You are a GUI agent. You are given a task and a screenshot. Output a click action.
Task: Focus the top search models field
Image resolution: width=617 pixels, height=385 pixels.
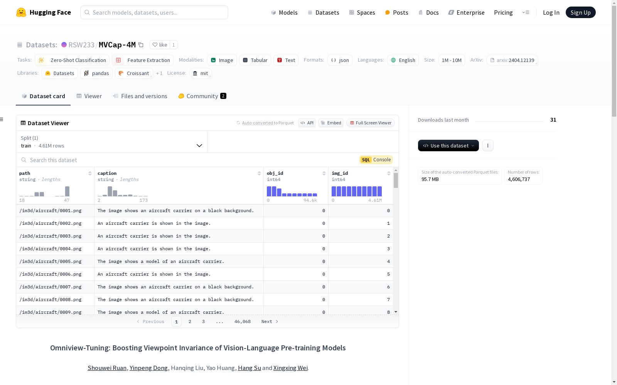point(154,12)
